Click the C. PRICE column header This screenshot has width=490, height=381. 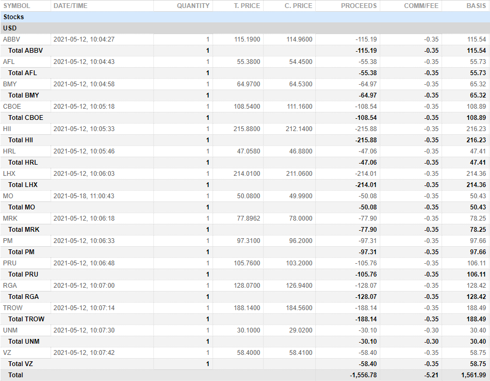298,6
